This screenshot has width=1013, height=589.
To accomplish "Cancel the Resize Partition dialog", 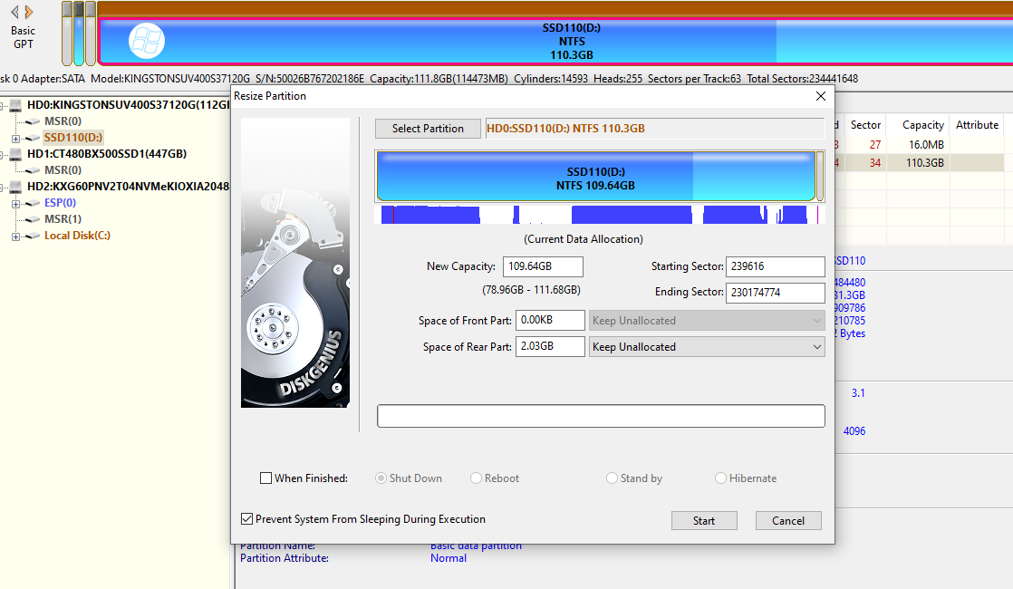I will point(788,520).
